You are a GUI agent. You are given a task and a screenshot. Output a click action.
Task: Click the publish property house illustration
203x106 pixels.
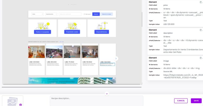pyautogui.click(x=43, y=26)
